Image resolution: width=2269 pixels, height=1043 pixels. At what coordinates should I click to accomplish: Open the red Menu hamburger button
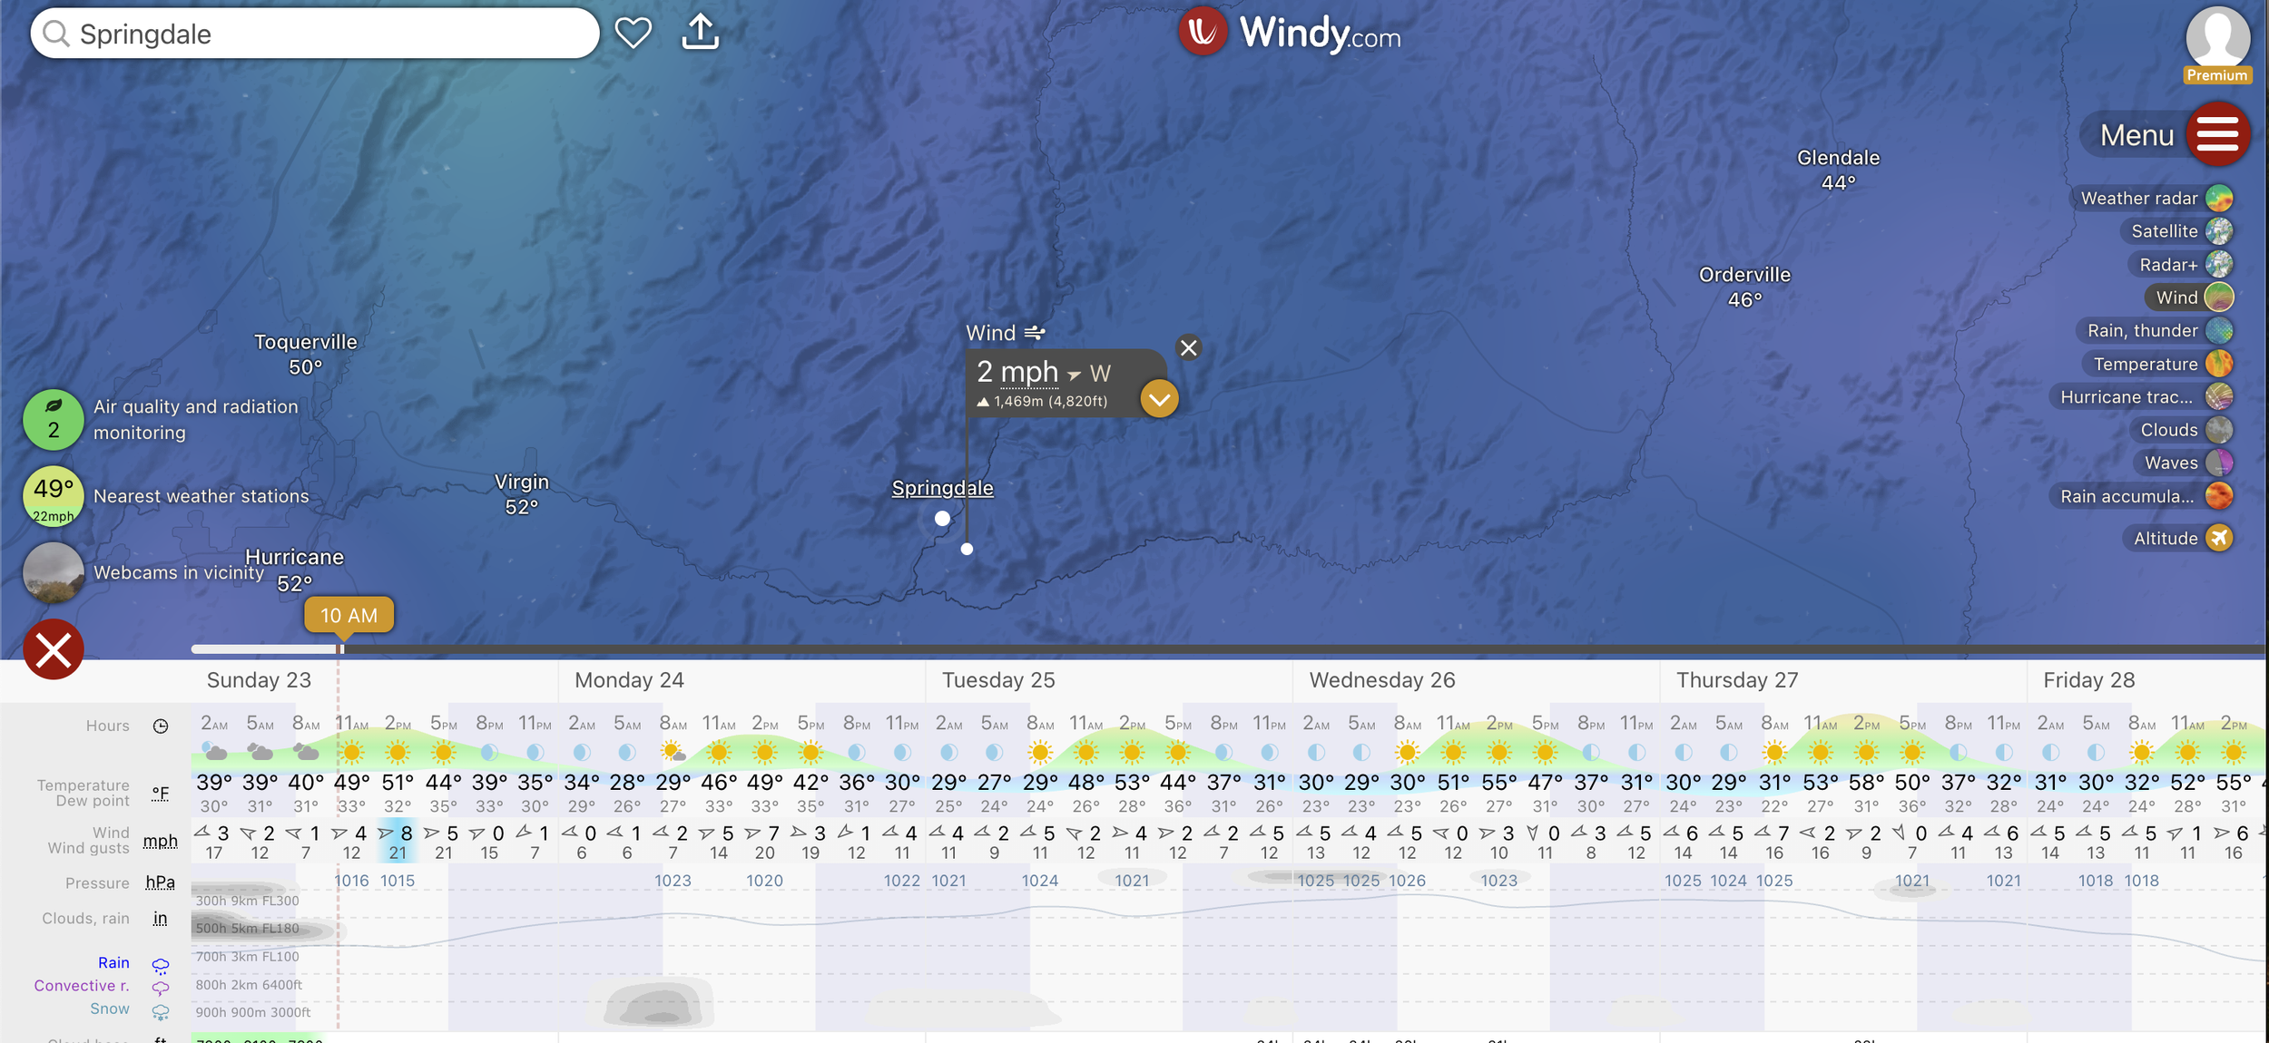point(2217,134)
